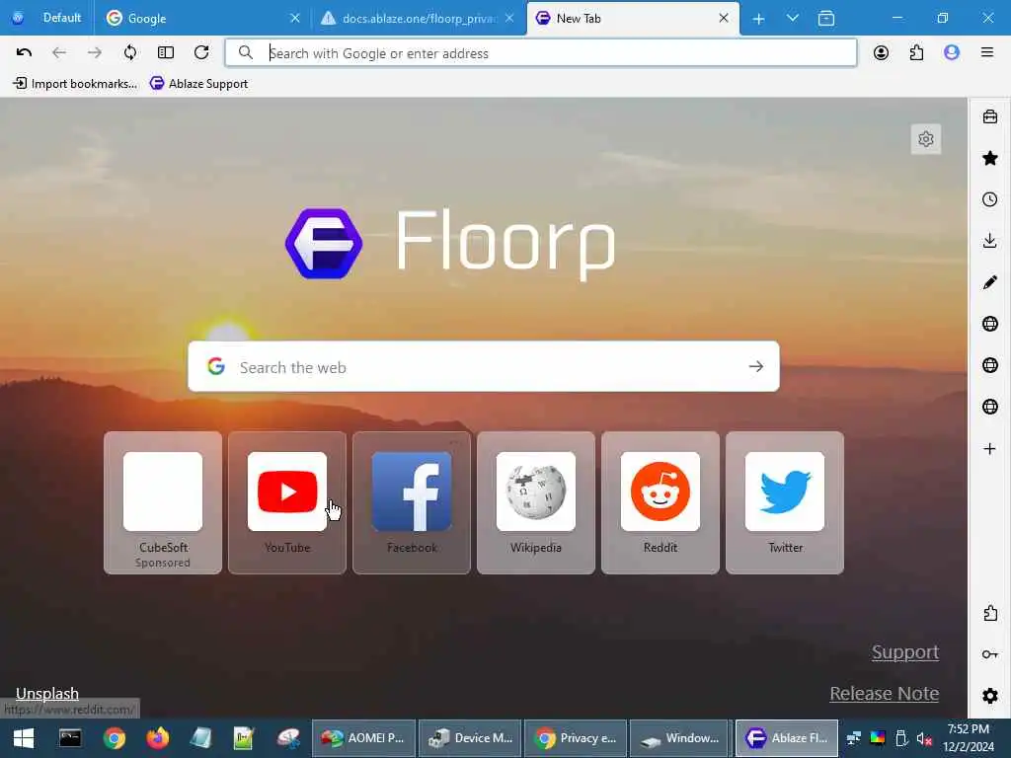This screenshot has width=1011, height=758.
Task: Open add-ons puzzle icon in sidebar bottom
Action: tap(989, 613)
